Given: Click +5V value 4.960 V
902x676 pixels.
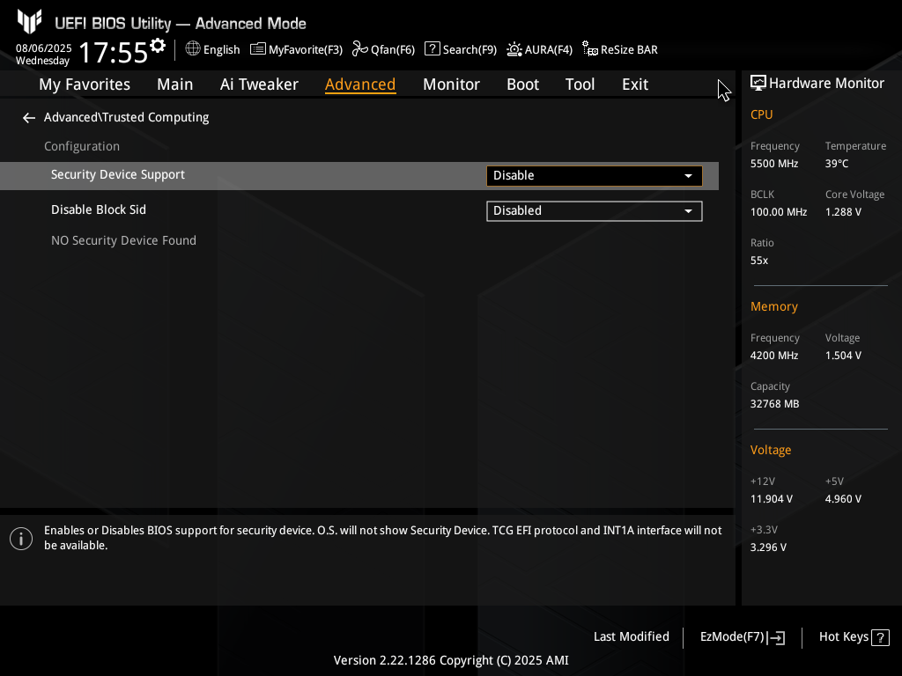Looking at the screenshot, I should coord(843,499).
